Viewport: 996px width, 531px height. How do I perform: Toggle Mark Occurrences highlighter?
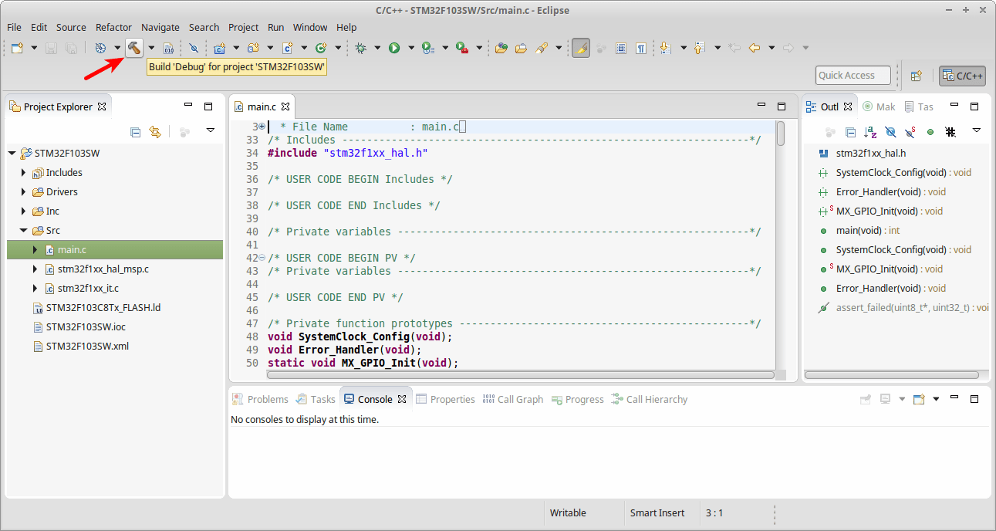pyautogui.click(x=581, y=48)
